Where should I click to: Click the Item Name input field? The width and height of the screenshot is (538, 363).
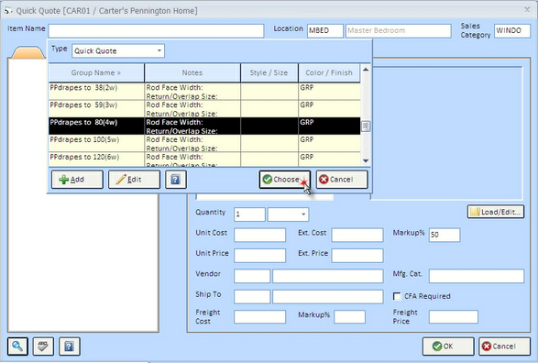point(156,30)
